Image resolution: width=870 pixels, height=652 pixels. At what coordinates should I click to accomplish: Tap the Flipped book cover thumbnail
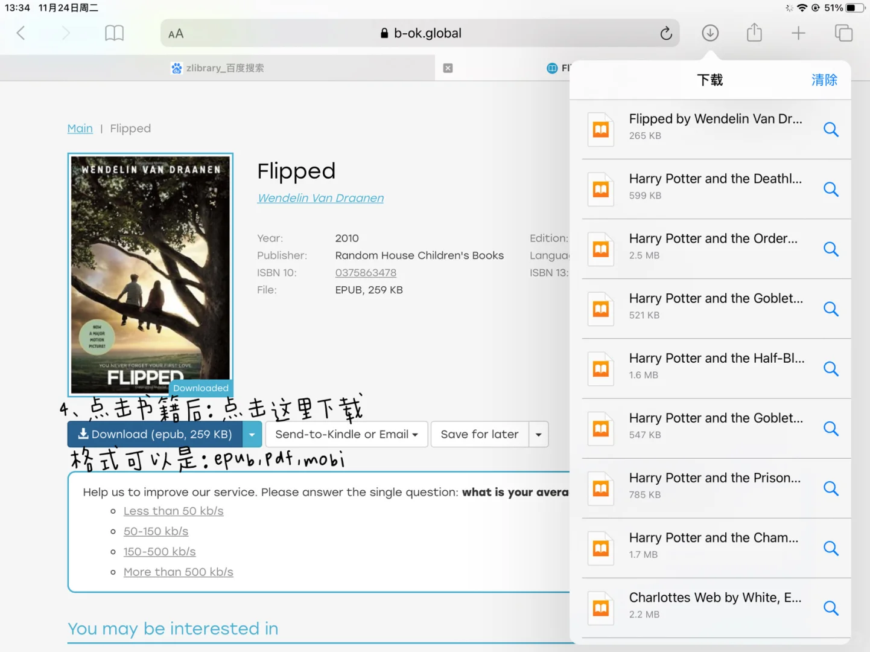point(150,275)
